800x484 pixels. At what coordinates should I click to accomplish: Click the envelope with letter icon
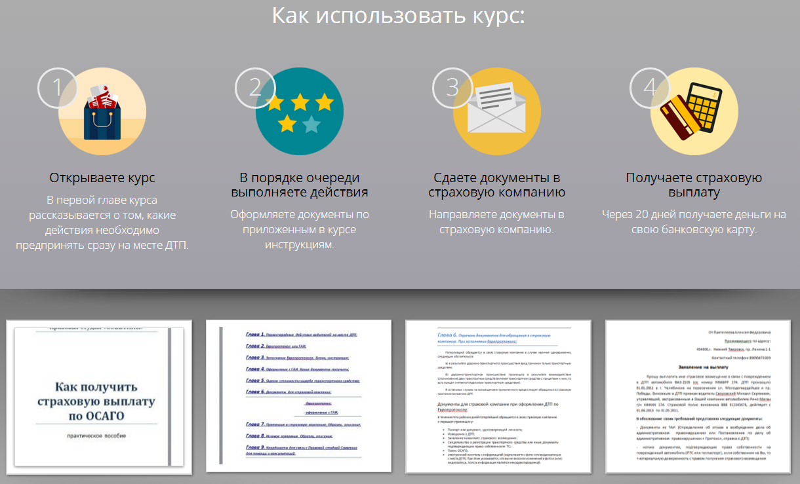(x=497, y=111)
